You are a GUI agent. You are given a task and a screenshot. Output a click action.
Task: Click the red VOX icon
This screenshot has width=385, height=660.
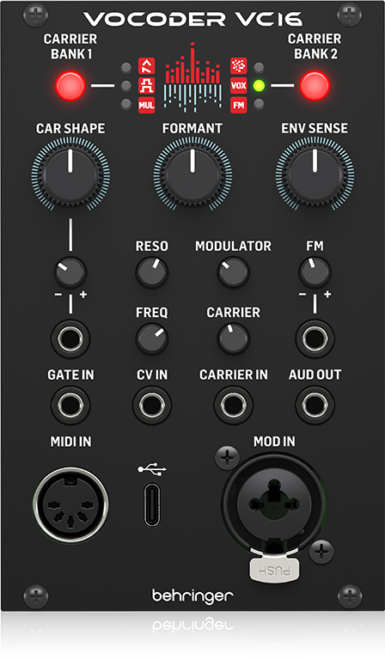click(239, 86)
